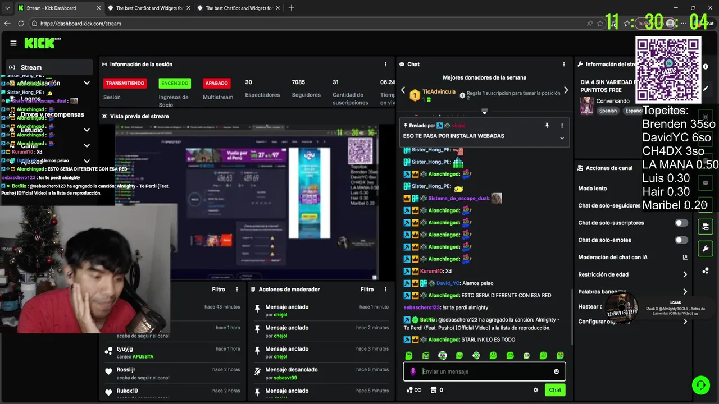Open pinned message options menu

pyautogui.click(x=562, y=126)
